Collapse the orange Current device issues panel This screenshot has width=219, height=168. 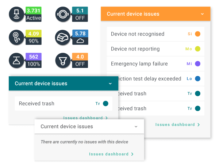(x=202, y=14)
